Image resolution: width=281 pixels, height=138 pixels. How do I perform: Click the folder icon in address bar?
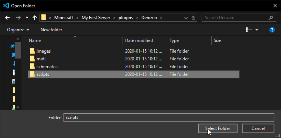coord(44,18)
